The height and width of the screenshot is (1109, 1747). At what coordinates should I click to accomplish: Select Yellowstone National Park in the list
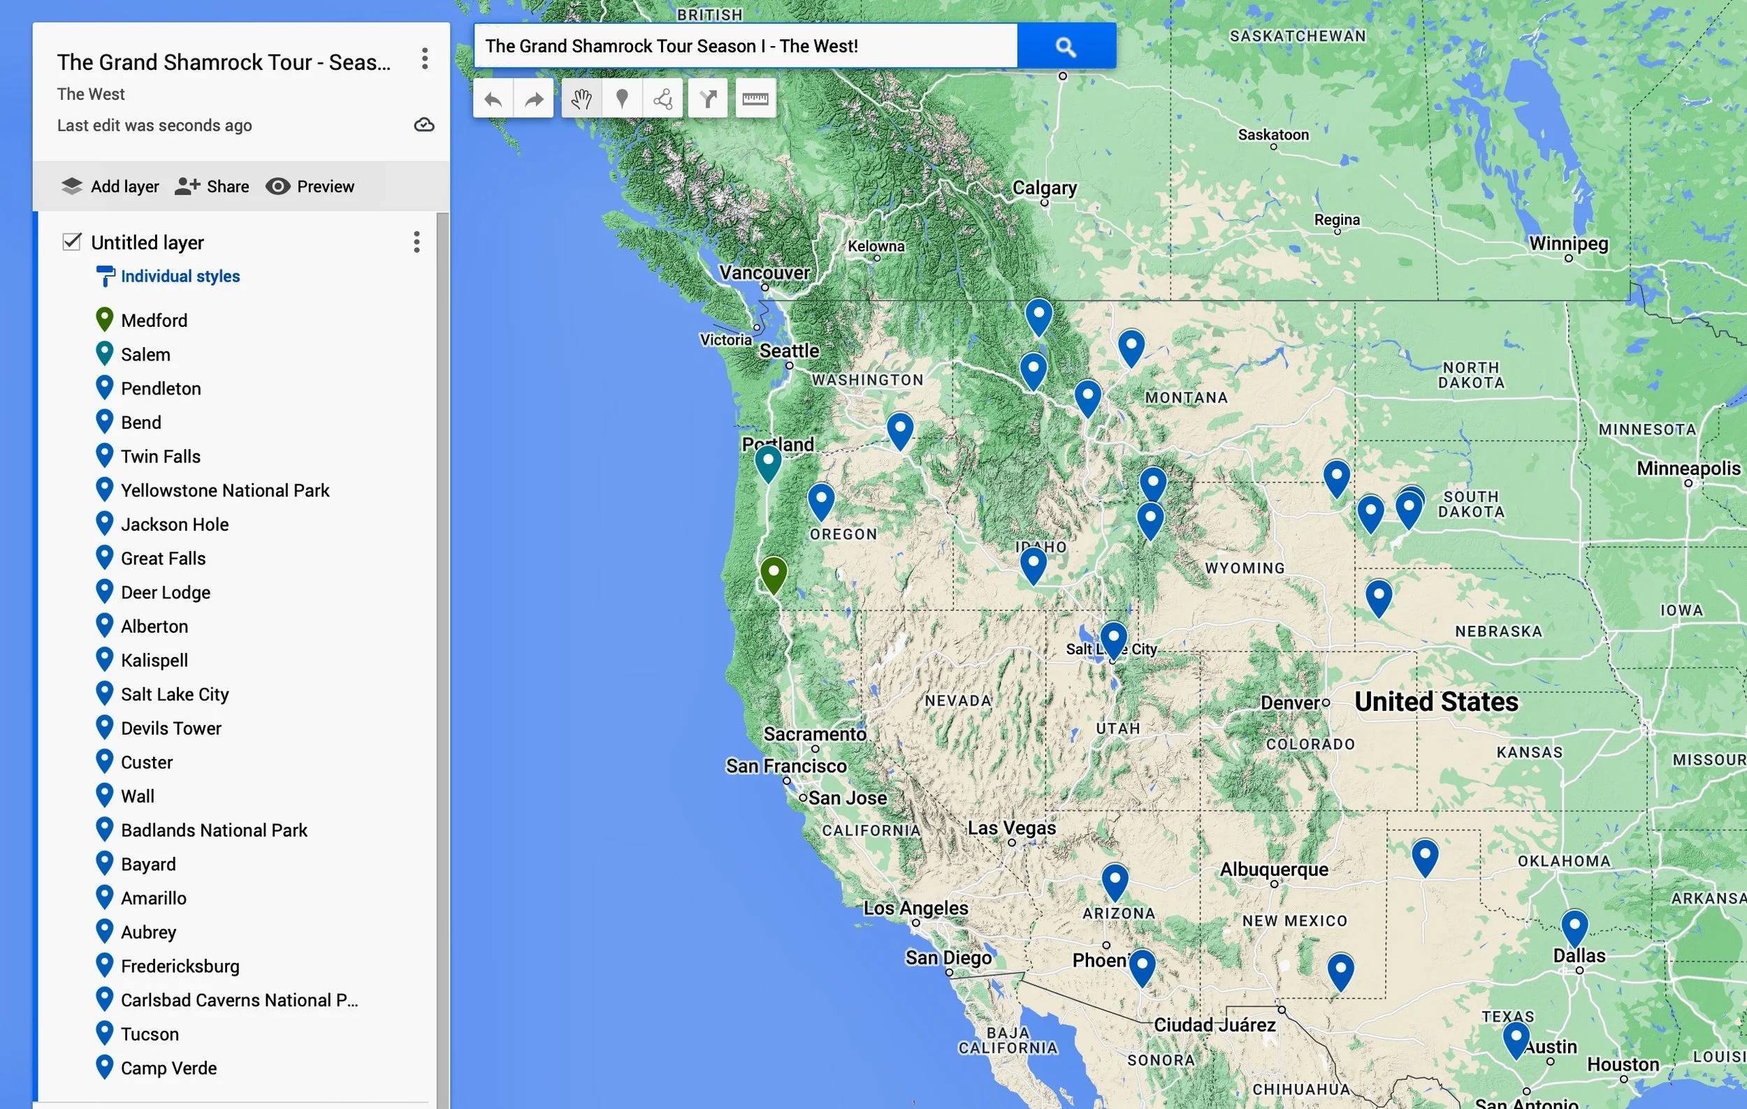click(225, 491)
